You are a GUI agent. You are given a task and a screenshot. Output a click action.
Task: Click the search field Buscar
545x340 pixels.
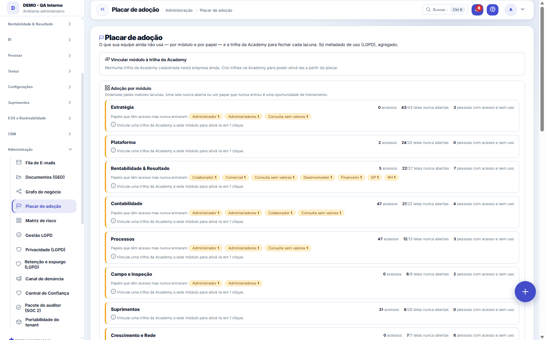coord(445,10)
